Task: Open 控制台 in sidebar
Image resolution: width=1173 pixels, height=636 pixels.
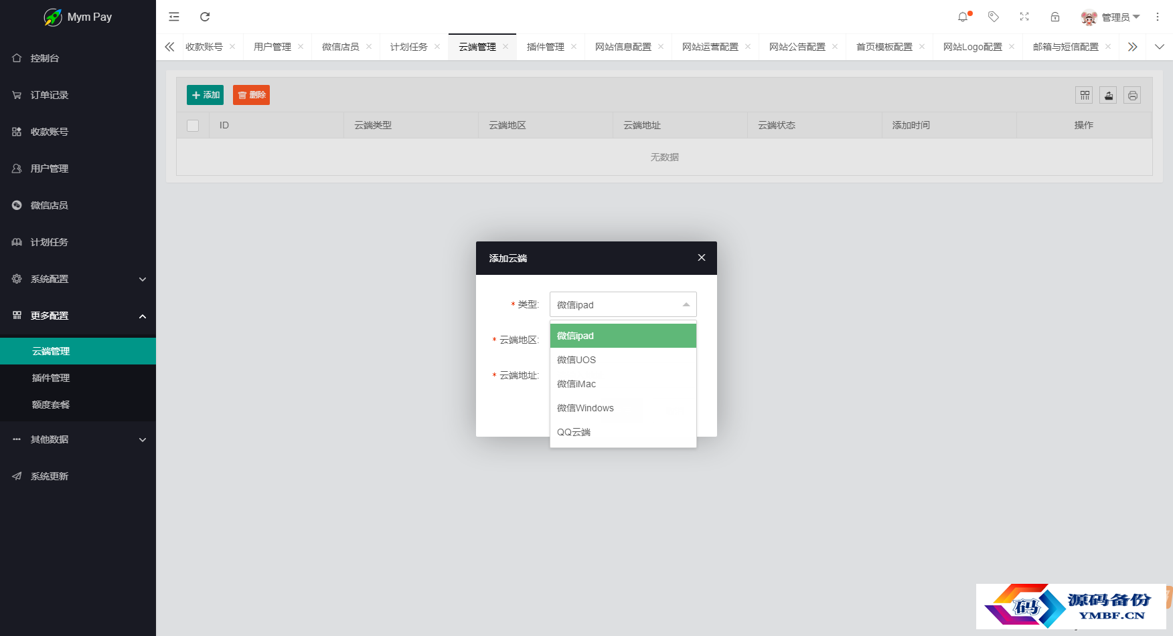Action: [78, 58]
